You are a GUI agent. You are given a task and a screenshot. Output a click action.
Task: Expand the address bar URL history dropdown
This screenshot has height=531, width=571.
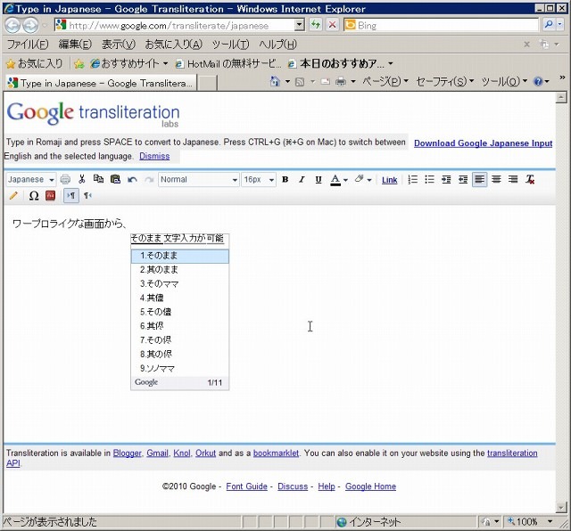(299, 25)
